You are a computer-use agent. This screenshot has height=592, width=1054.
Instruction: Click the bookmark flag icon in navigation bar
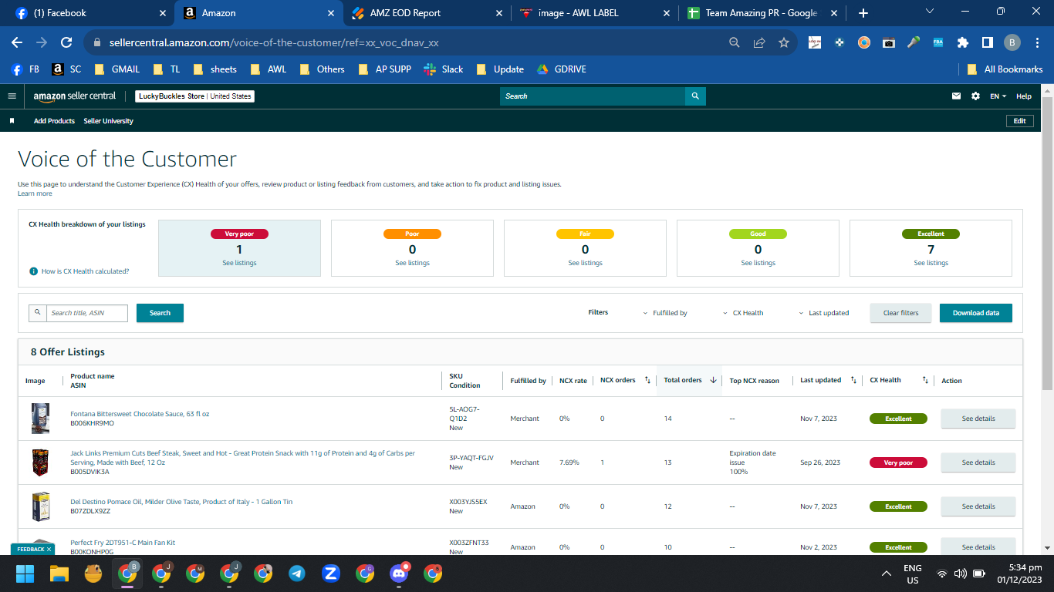coord(12,121)
